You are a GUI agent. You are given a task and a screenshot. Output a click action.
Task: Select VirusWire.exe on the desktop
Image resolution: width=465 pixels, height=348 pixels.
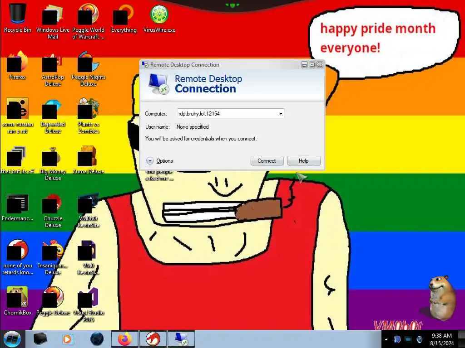(x=159, y=18)
